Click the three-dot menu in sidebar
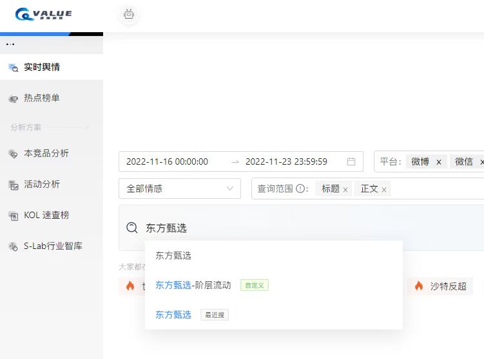This screenshot has width=484, height=359. [x=10, y=44]
